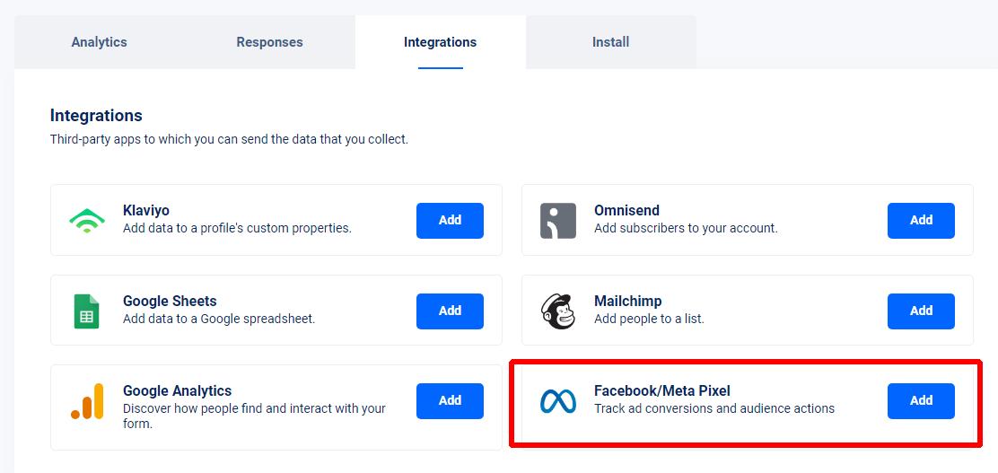The image size is (998, 473).
Task: Add the Google Sheets integration
Action: click(x=450, y=311)
